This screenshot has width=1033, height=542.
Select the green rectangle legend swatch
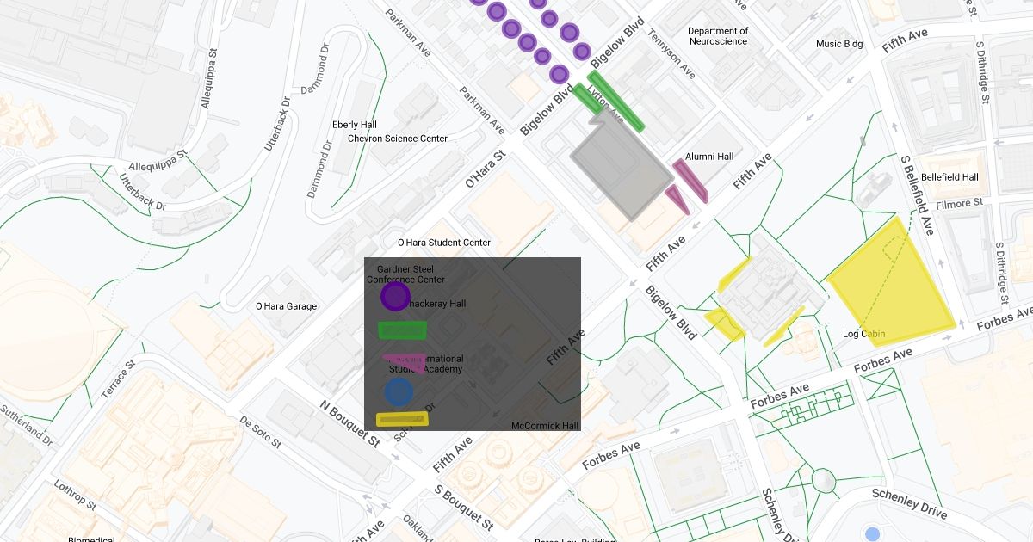[402, 330]
